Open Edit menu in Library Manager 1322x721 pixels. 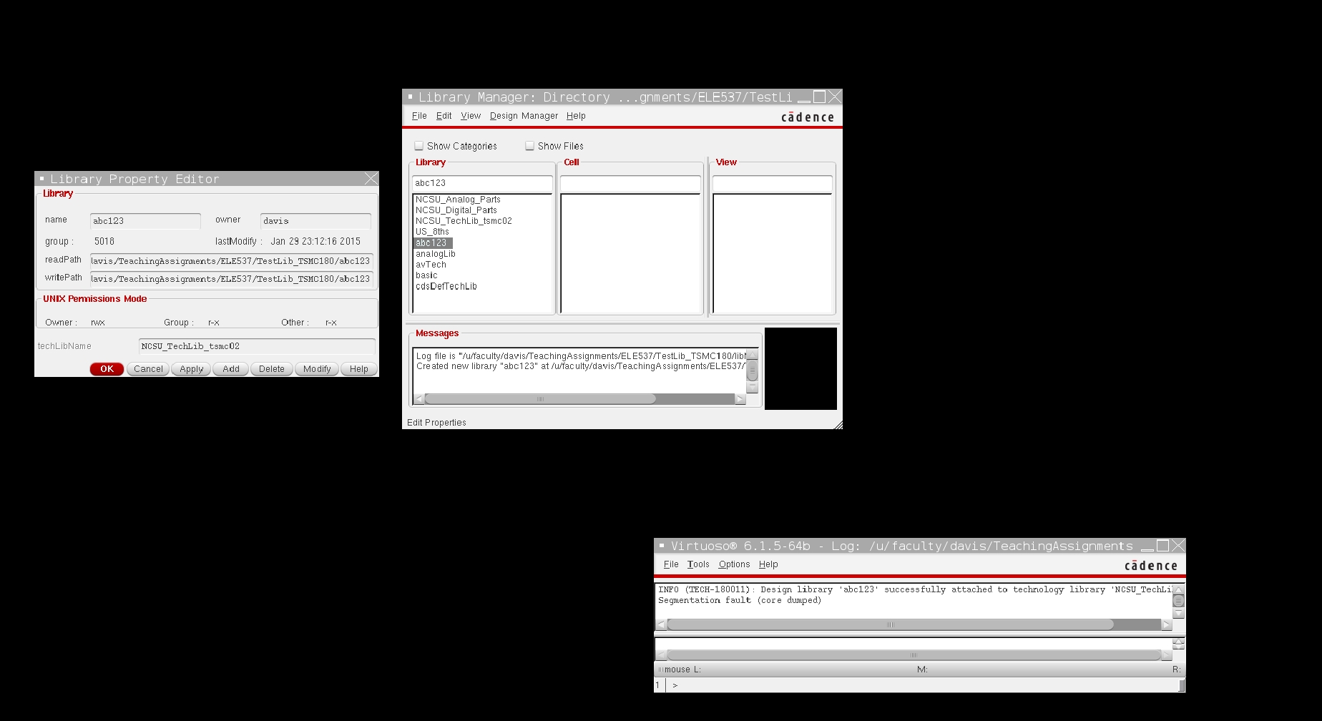444,116
